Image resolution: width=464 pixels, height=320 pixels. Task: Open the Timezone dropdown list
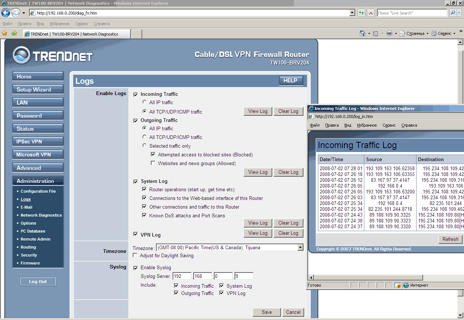[300, 248]
